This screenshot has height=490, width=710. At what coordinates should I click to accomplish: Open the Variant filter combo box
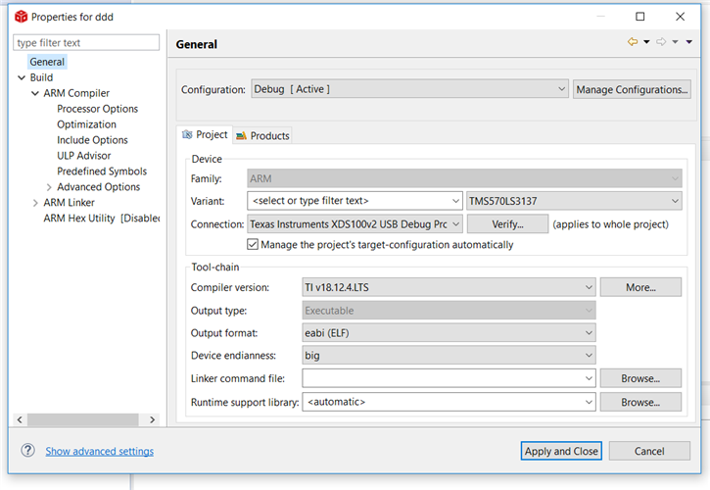coord(355,201)
